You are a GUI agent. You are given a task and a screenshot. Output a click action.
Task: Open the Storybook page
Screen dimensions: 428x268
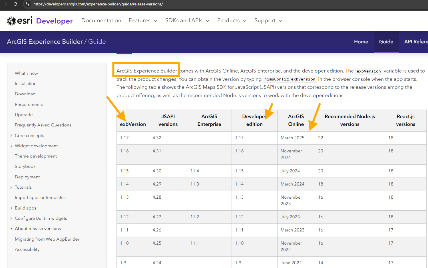(25, 166)
